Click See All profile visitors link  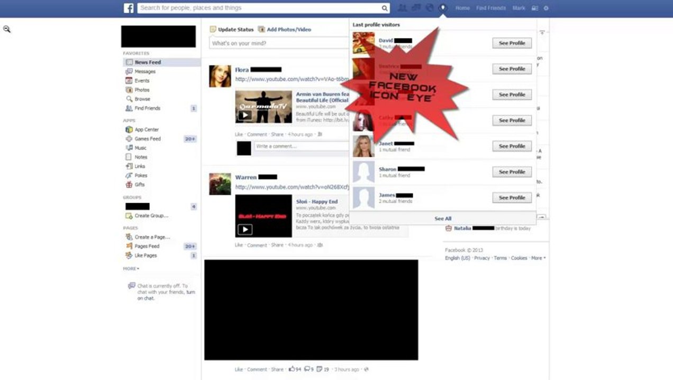443,218
